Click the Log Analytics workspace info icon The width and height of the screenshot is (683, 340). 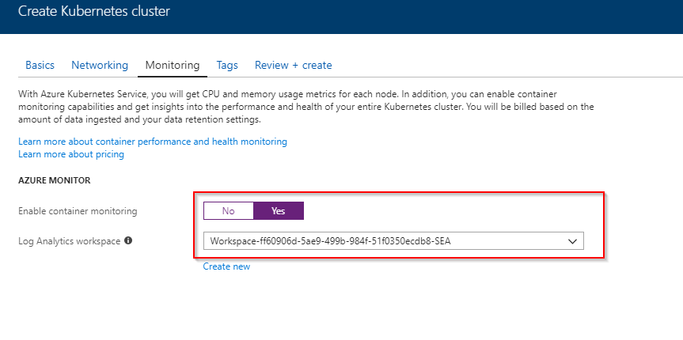128,240
